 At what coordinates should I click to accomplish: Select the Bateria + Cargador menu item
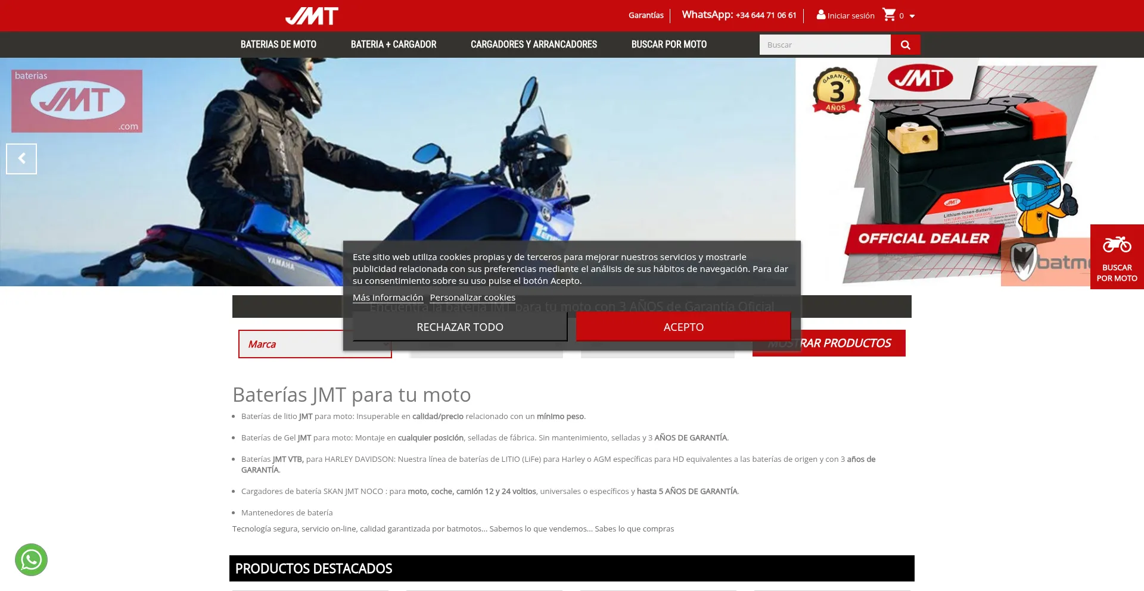click(393, 45)
